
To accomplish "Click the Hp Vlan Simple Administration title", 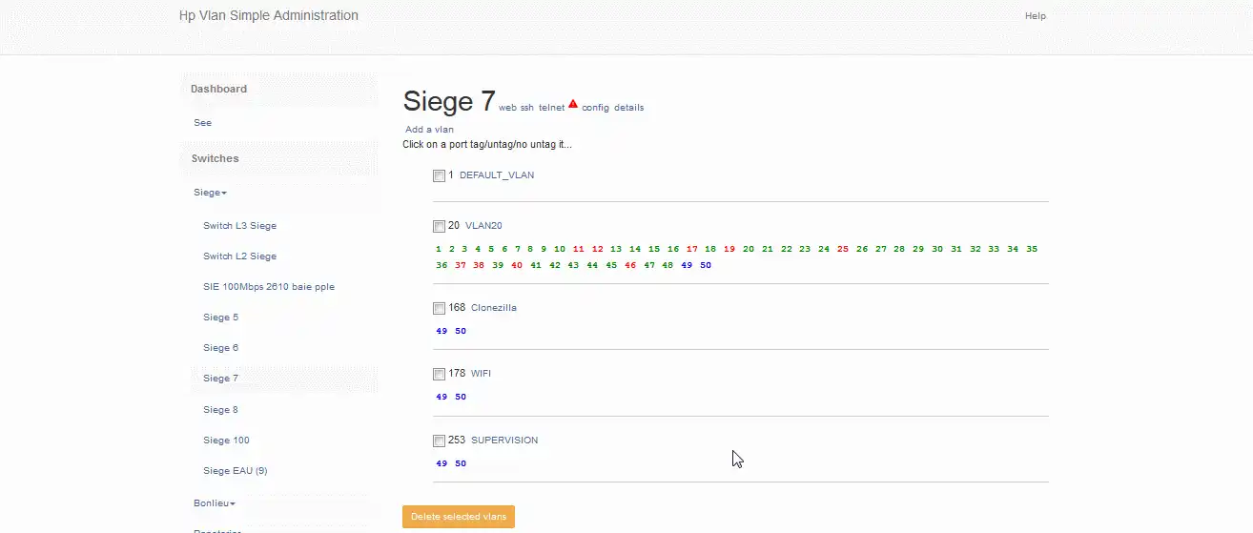I will coord(269,16).
